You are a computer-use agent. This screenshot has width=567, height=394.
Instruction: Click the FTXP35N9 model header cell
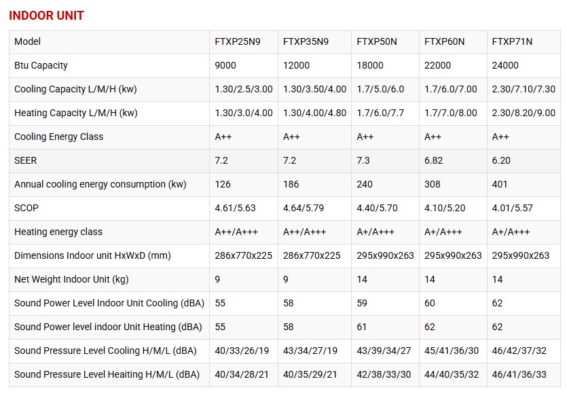pos(306,41)
